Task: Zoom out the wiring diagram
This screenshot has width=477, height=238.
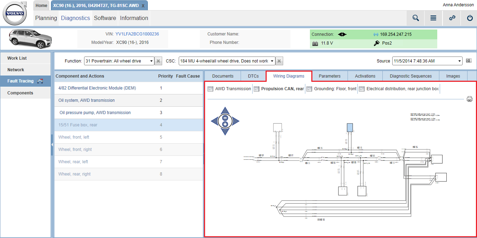Action: point(225,118)
